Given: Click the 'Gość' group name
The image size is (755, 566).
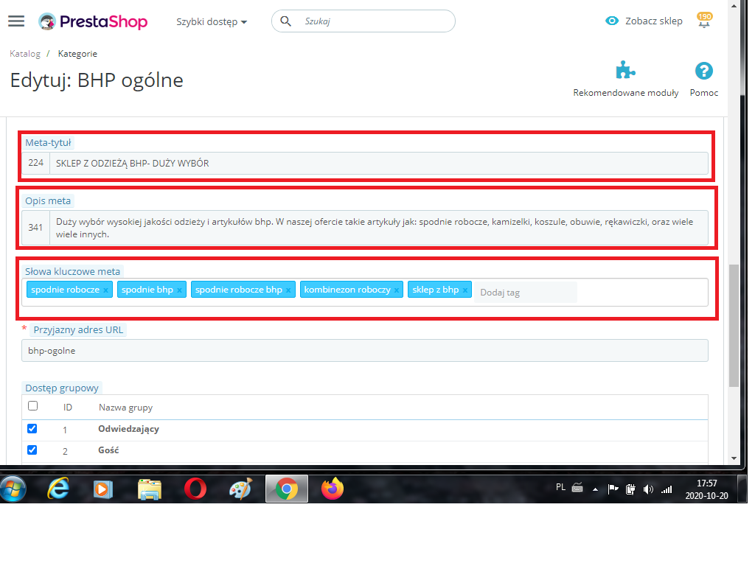Looking at the screenshot, I should click(108, 450).
